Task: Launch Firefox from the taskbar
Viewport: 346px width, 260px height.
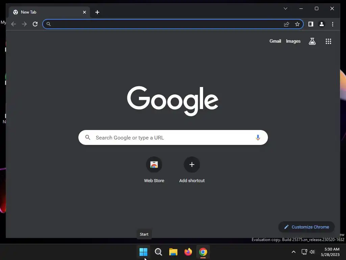Action: (x=188, y=252)
